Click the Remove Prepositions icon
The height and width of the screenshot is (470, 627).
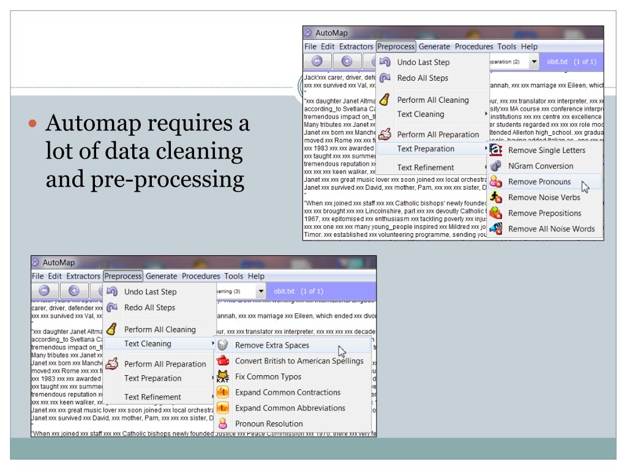496,213
